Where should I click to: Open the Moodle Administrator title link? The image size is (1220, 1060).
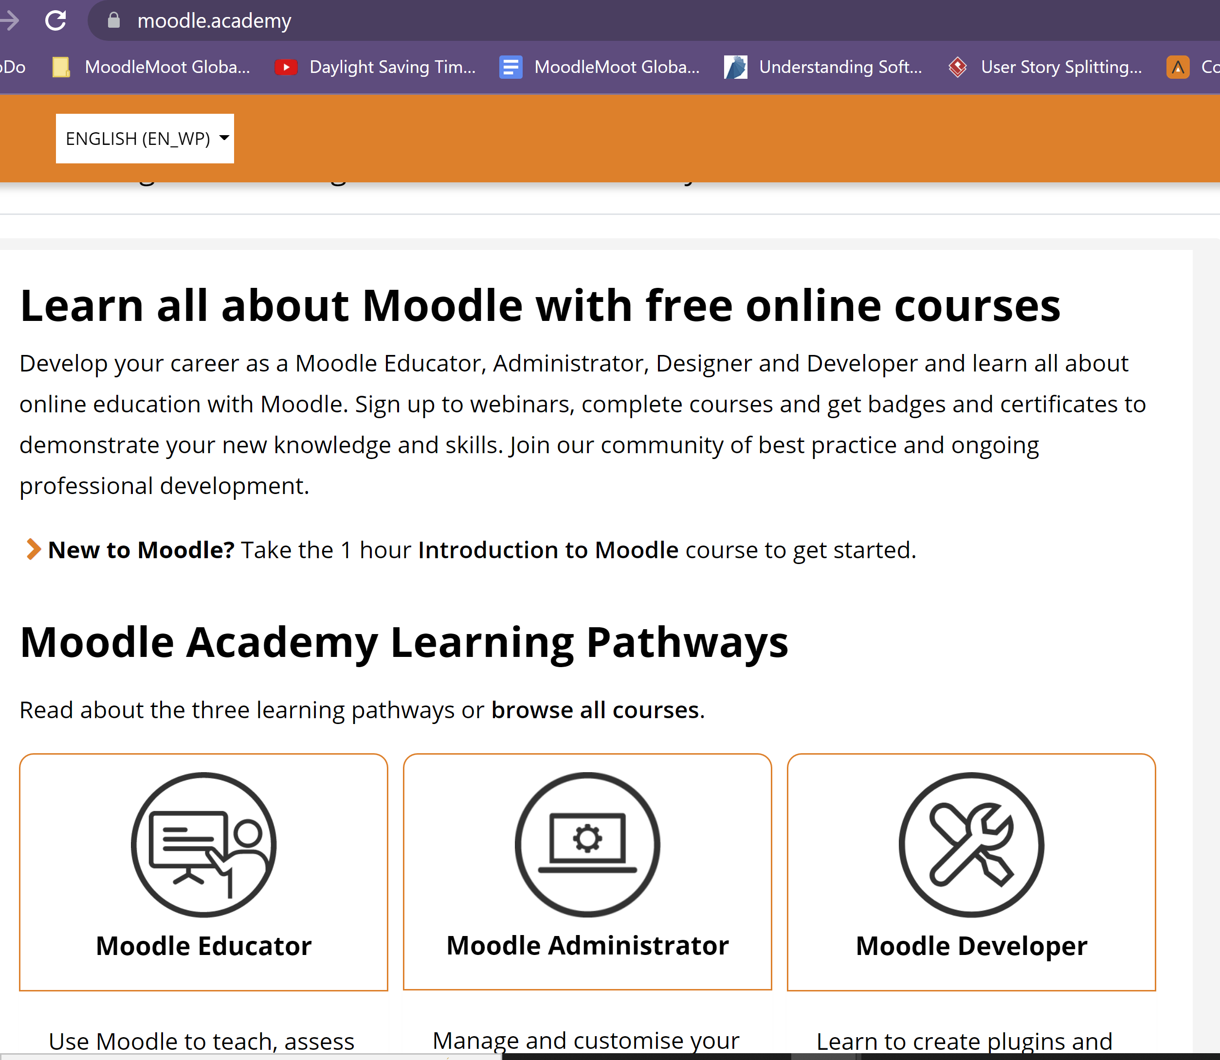pyautogui.click(x=587, y=945)
